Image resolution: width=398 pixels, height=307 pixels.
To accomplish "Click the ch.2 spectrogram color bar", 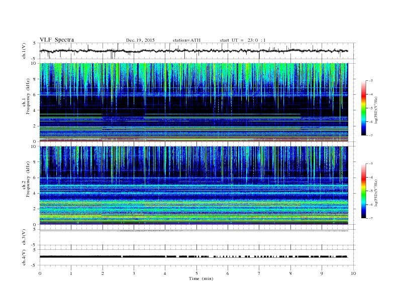I will 364,191.
